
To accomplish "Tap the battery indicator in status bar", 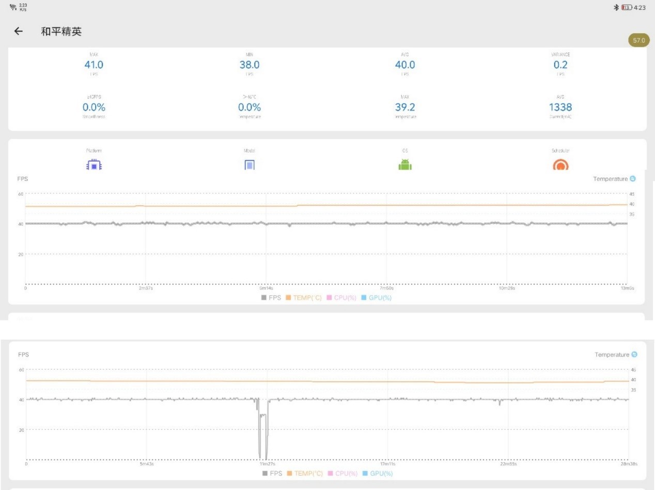I will coord(627,8).
